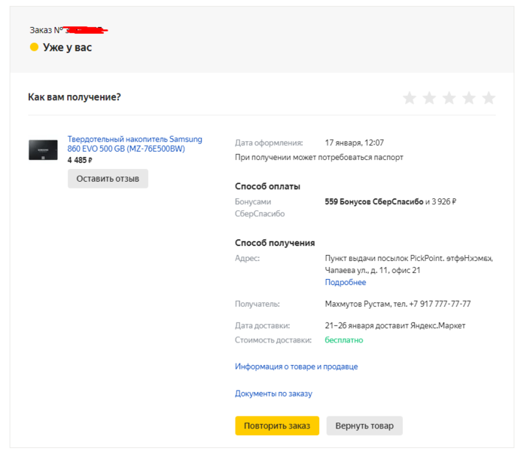This screenshot has width=527, height=454.
Task: Rate the pickup five stars
Action: [x=489, y=98]
